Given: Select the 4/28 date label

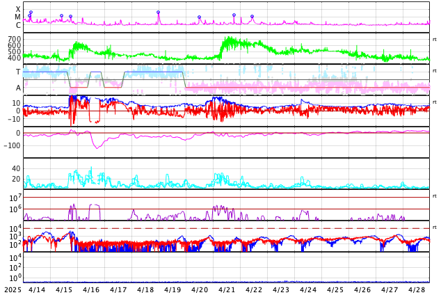Looking at the screenshot, I should pos(417,289).
